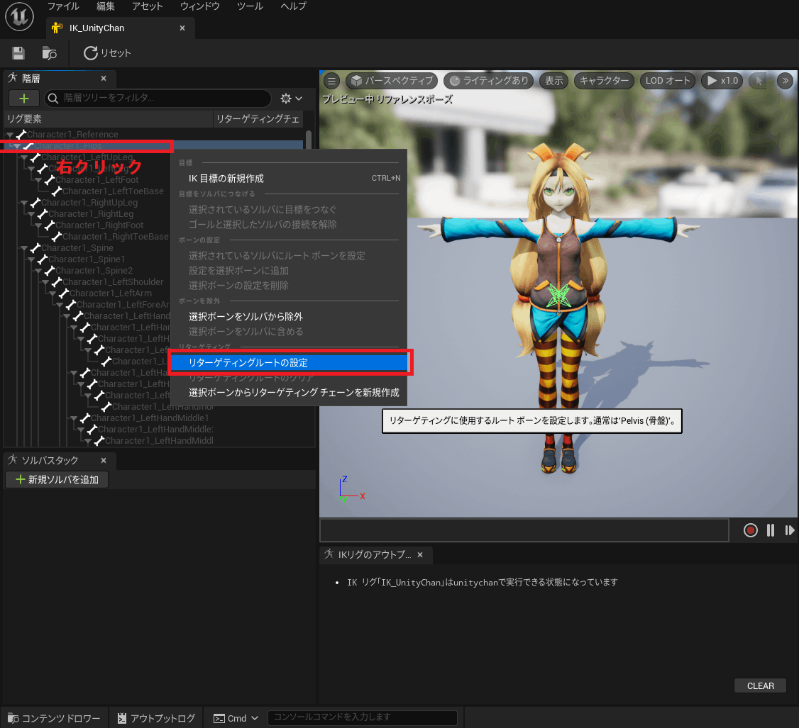This screenshot has height=728, width=799.
Task: Click the viewport select mode cursor icon
Action: coord(759,80)
